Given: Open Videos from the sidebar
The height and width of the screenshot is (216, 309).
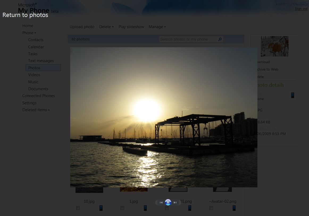Looking at the screenshot, I should click(x=34, y=75).
